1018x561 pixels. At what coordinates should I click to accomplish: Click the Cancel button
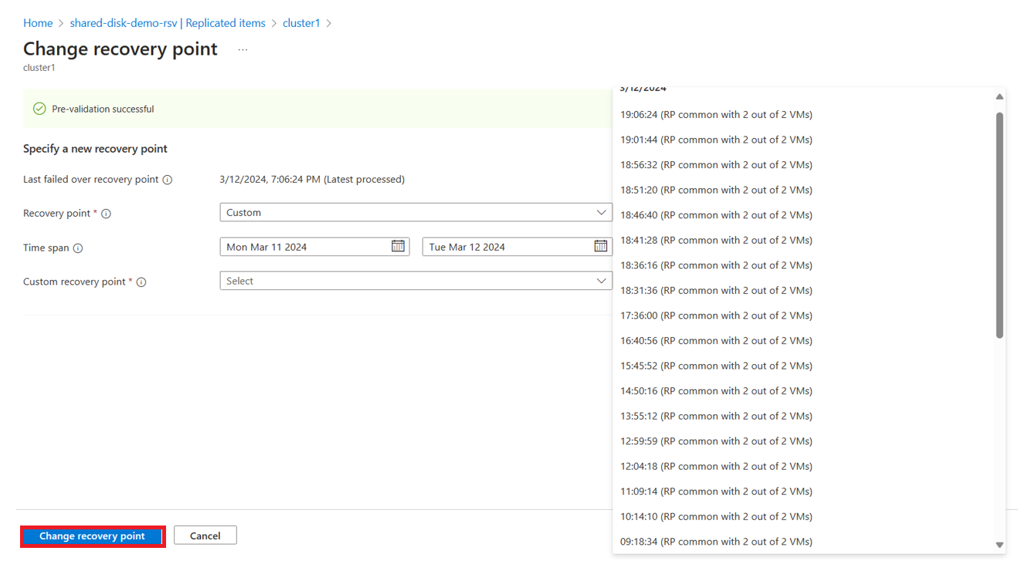(x=205, y=535)
